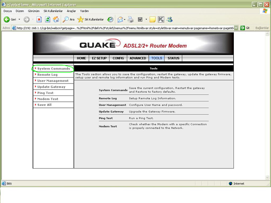Click 'Configure User Name and password.' text

(x=156, y=105)
